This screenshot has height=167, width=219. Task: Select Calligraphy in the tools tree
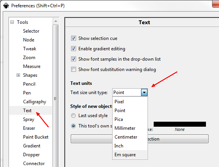[35, 102]
